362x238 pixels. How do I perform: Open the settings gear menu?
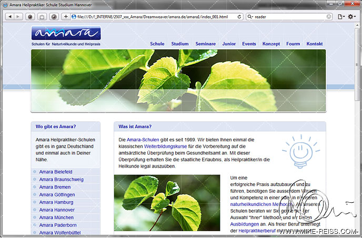click(352, 17)
